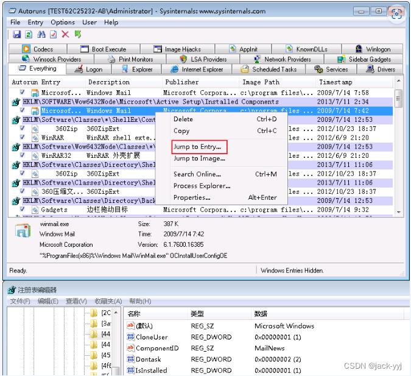Open the Entry menu

tap(35, 23)
